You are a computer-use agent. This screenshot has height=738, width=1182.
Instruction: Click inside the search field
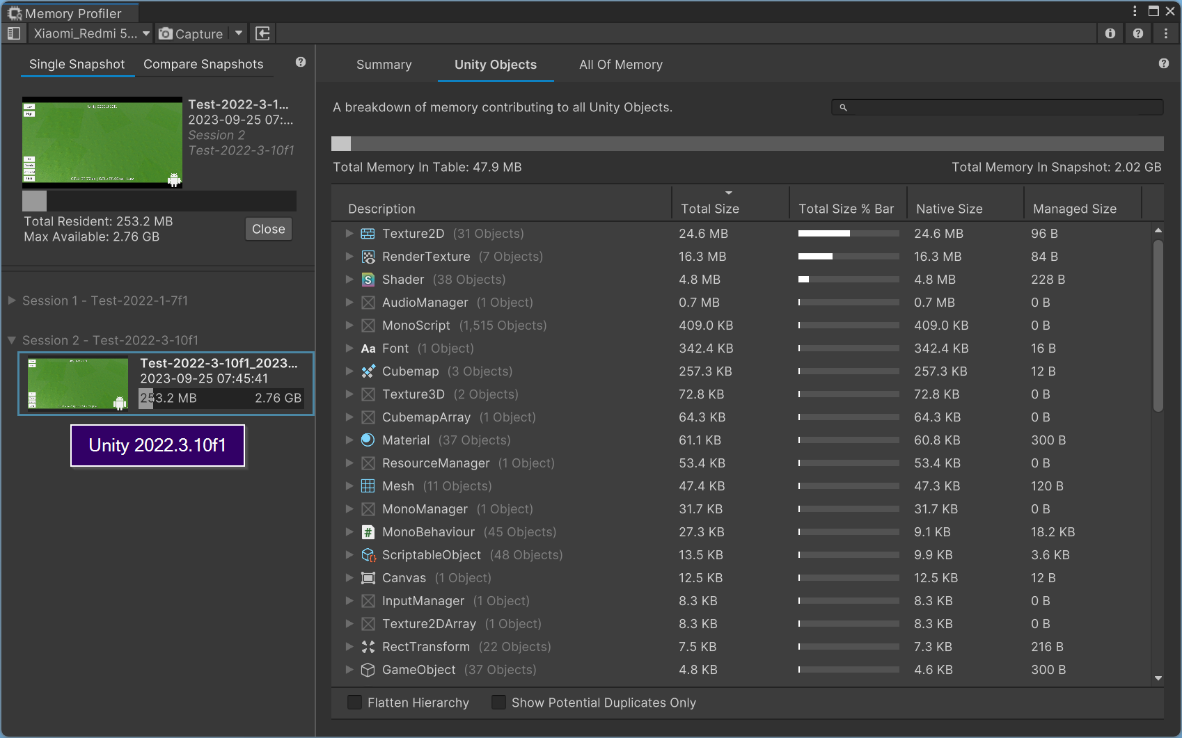tap(995, 107)
